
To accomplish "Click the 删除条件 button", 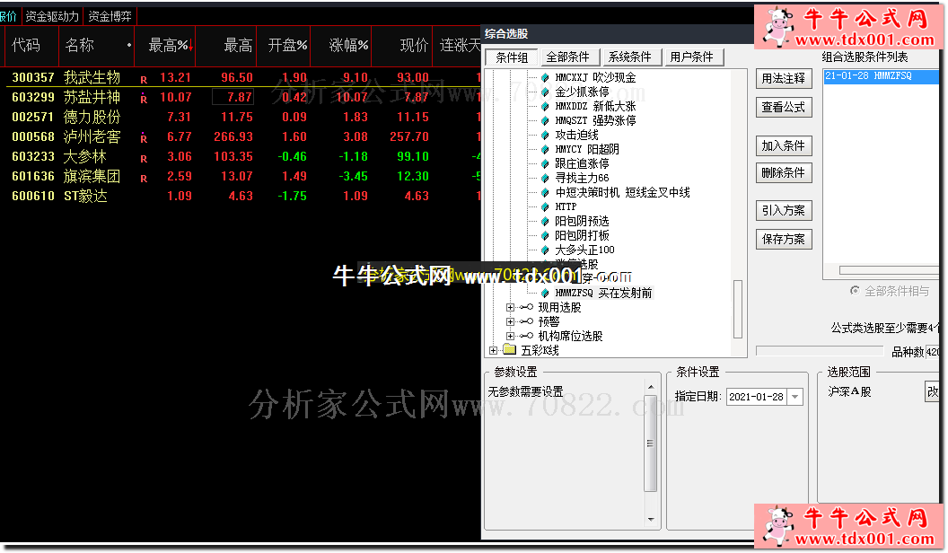I will 784,173.
